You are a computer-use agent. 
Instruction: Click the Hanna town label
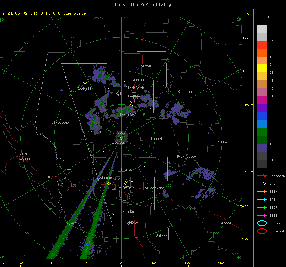tap(222, 142)
